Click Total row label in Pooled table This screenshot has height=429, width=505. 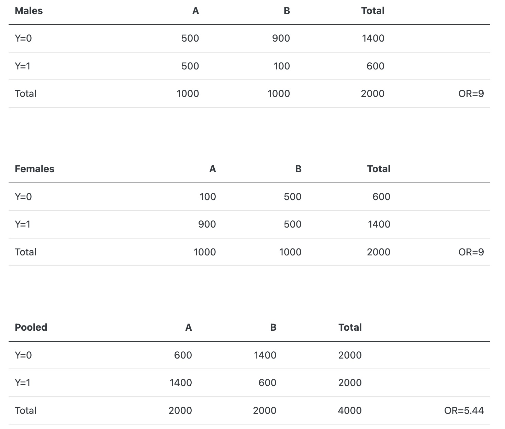tap(25, 410)
